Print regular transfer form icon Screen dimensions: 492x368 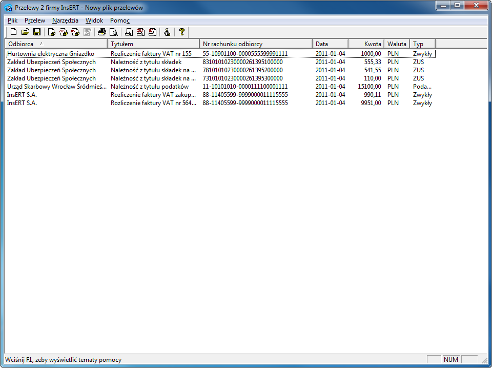point(129,32)
